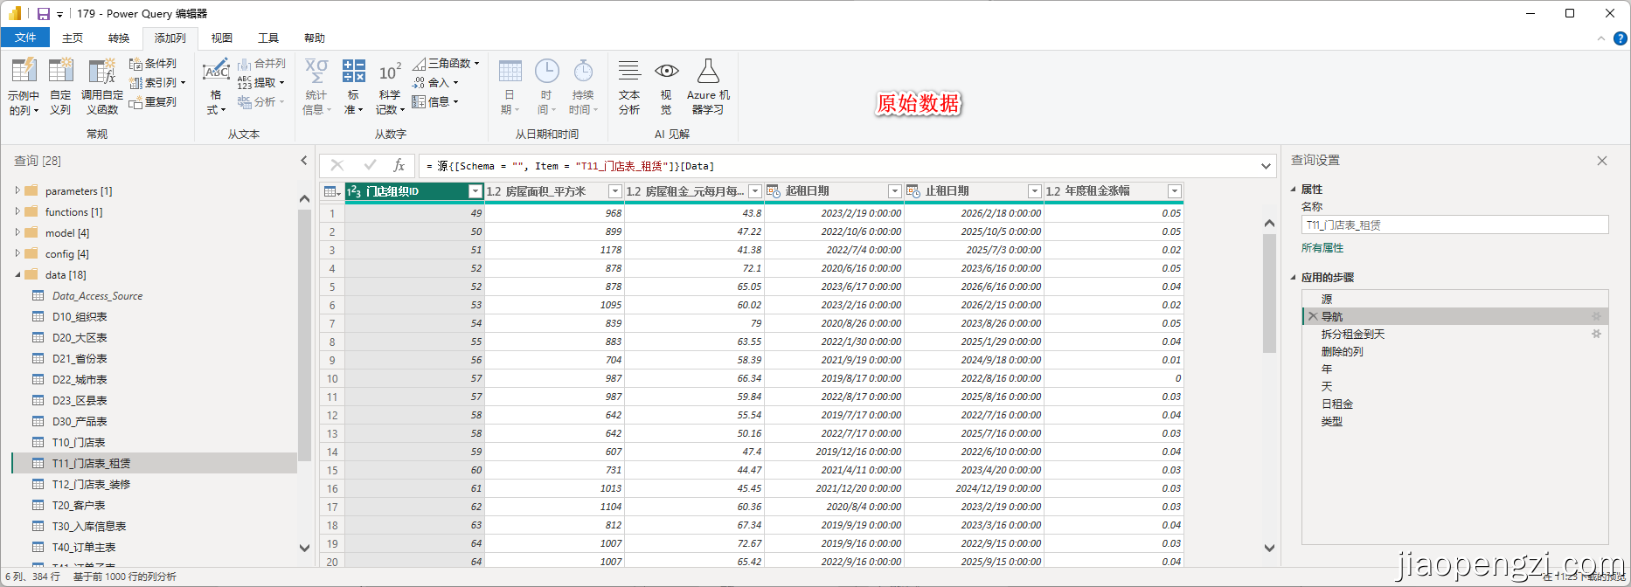
Task: Open the 工具 ribbon tab
Action: [268, 38]
